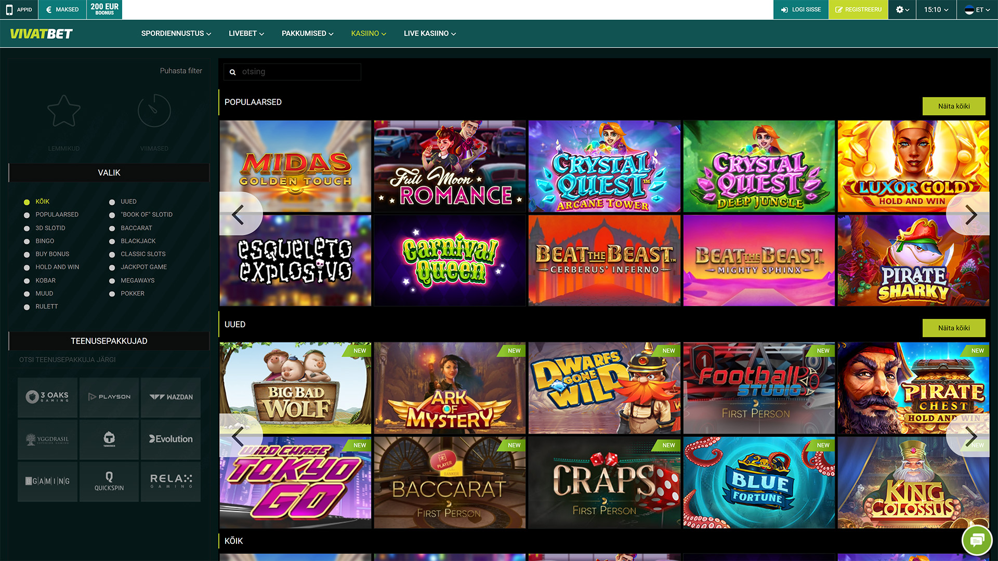This screenshot has height=561, width=998.
Task: Open Craps First Person game
Action: coord(605,483)
